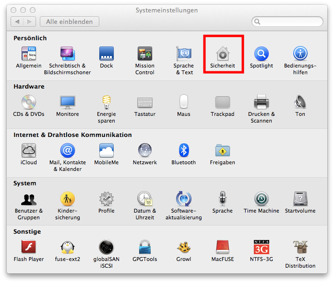Viewport: 334px width, 283px height.
Task: Click the GPGTools preference icon
Action: [x=144, y=247]
